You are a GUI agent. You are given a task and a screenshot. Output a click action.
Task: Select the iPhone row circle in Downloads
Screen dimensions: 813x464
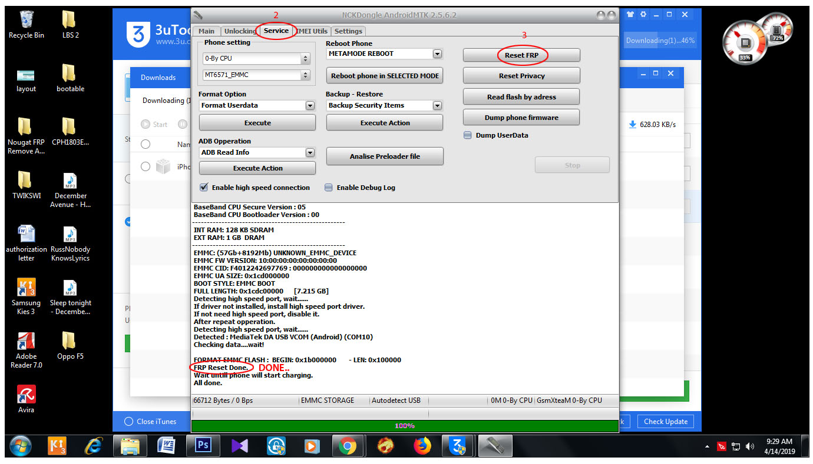pos(146,166)
